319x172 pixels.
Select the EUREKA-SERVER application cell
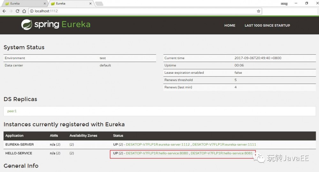click(19, 144)
